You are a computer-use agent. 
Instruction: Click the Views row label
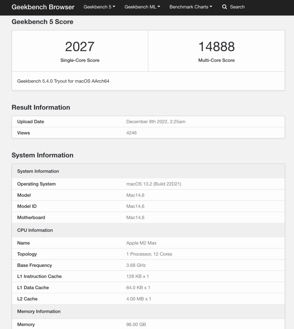pos(23,133)
